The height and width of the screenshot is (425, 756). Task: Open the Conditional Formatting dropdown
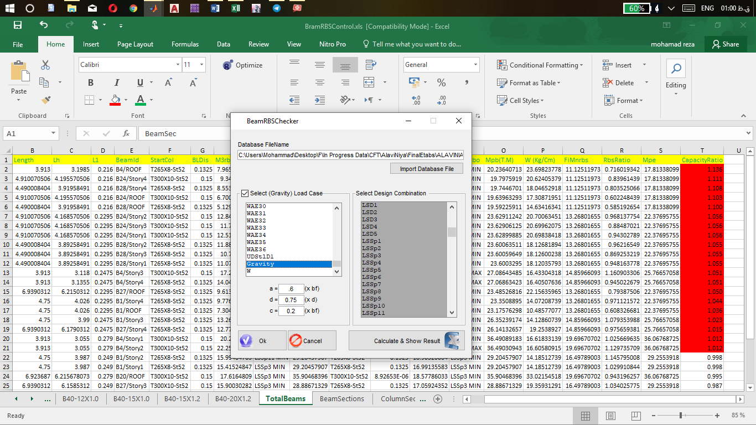(540, 65)
